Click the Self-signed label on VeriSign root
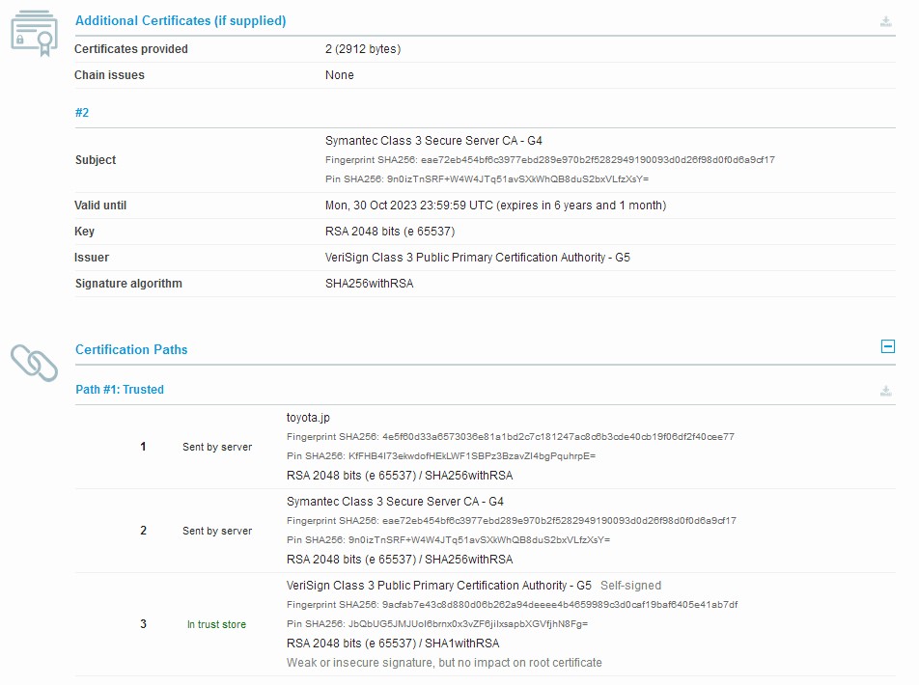 pos(630,586)
